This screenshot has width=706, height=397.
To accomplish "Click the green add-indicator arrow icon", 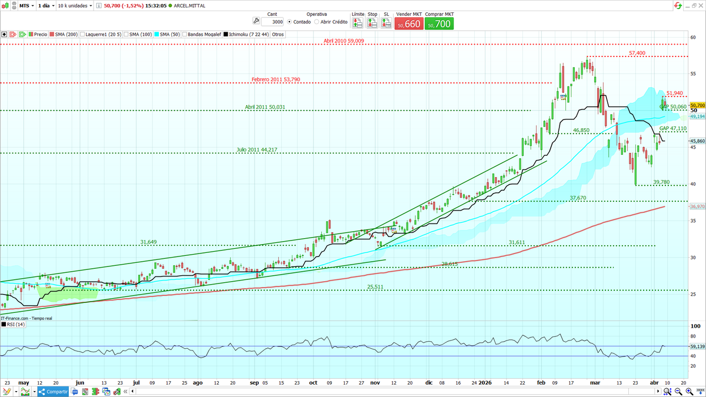I will (x=22, y=34).
